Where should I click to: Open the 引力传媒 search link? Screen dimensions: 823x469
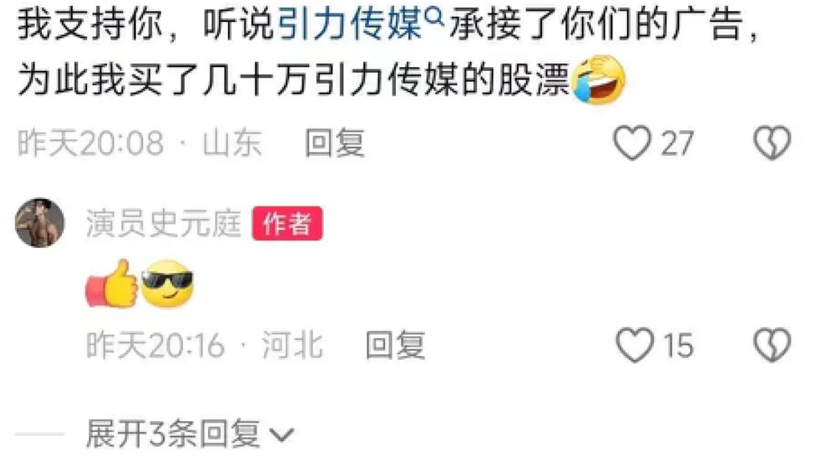pyautogui.click(x=350, y=24)
